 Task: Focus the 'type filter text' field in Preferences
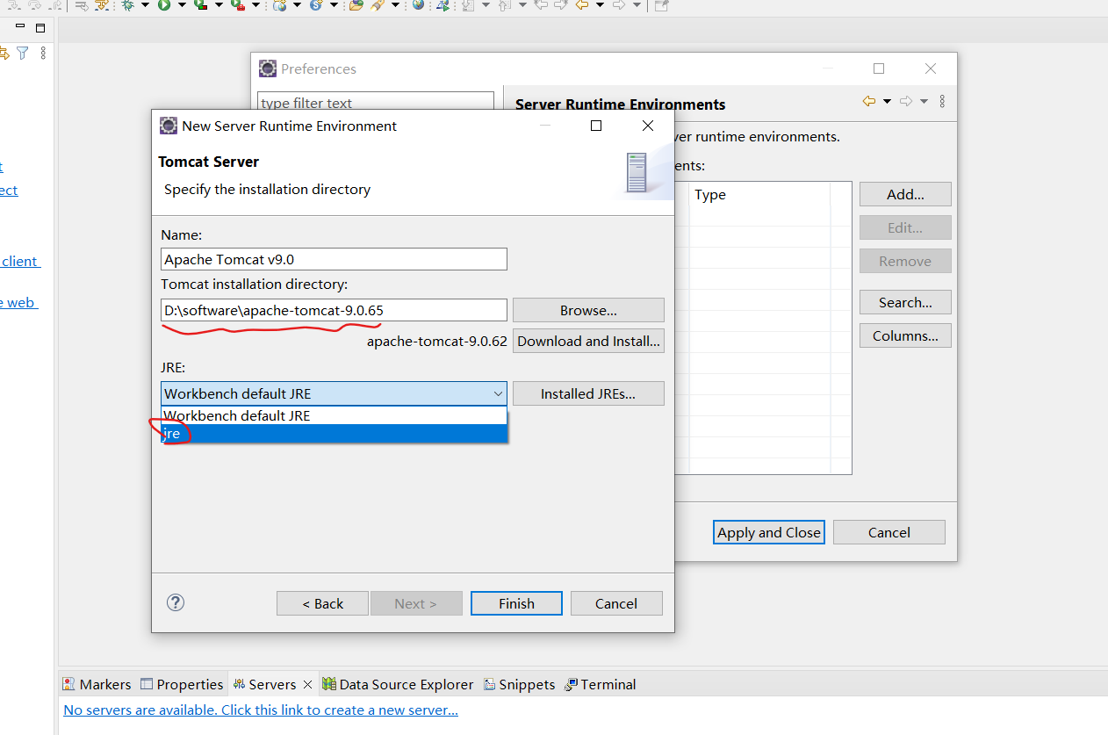pos(376,103)
